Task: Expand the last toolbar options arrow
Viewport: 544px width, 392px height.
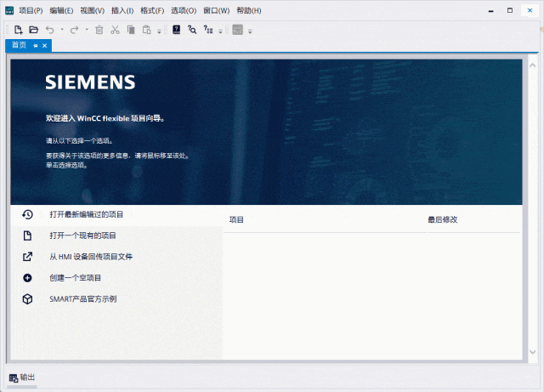Action: click(250, 31)
